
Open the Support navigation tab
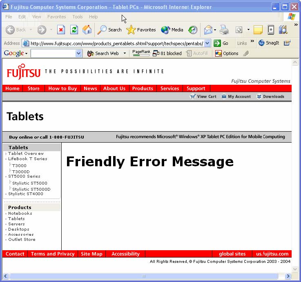point(196,88)
